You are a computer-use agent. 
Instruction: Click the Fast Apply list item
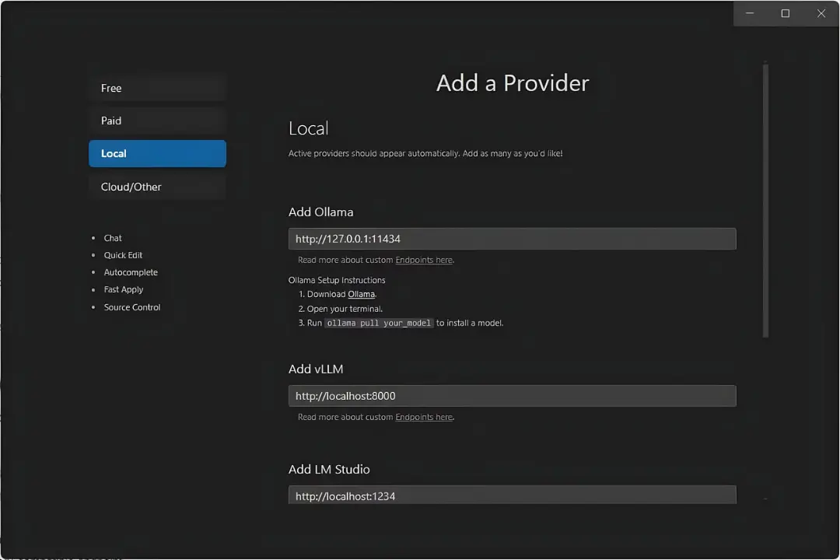(x=123, y=289)
